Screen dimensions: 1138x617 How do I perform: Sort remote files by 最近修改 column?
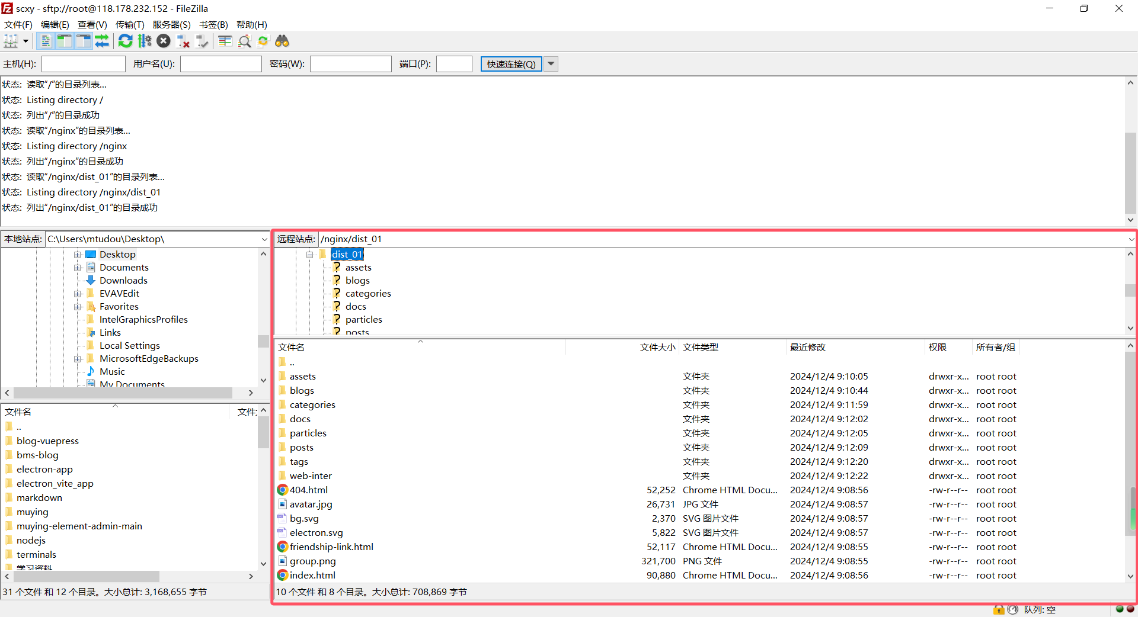[x=856, y=347]
